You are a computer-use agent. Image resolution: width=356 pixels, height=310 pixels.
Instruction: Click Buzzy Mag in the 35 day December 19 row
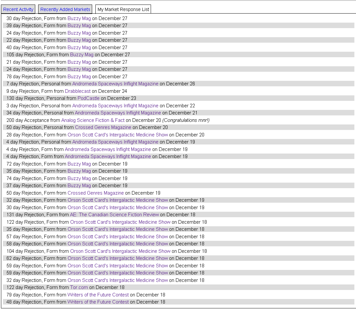click(79, 171)
